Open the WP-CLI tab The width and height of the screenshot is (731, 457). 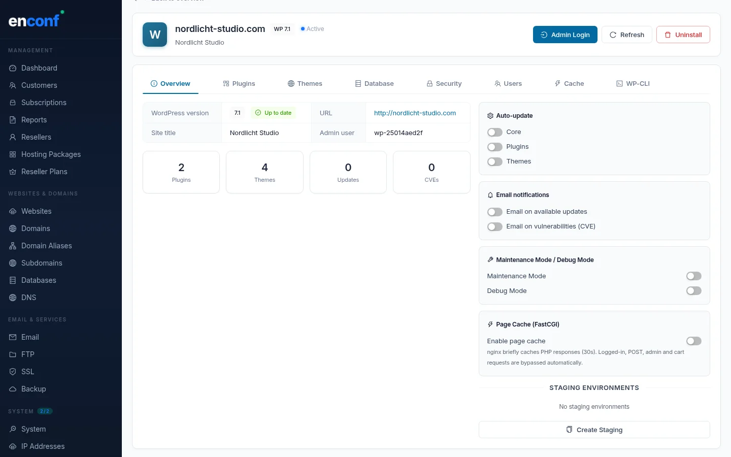(633, 84)
